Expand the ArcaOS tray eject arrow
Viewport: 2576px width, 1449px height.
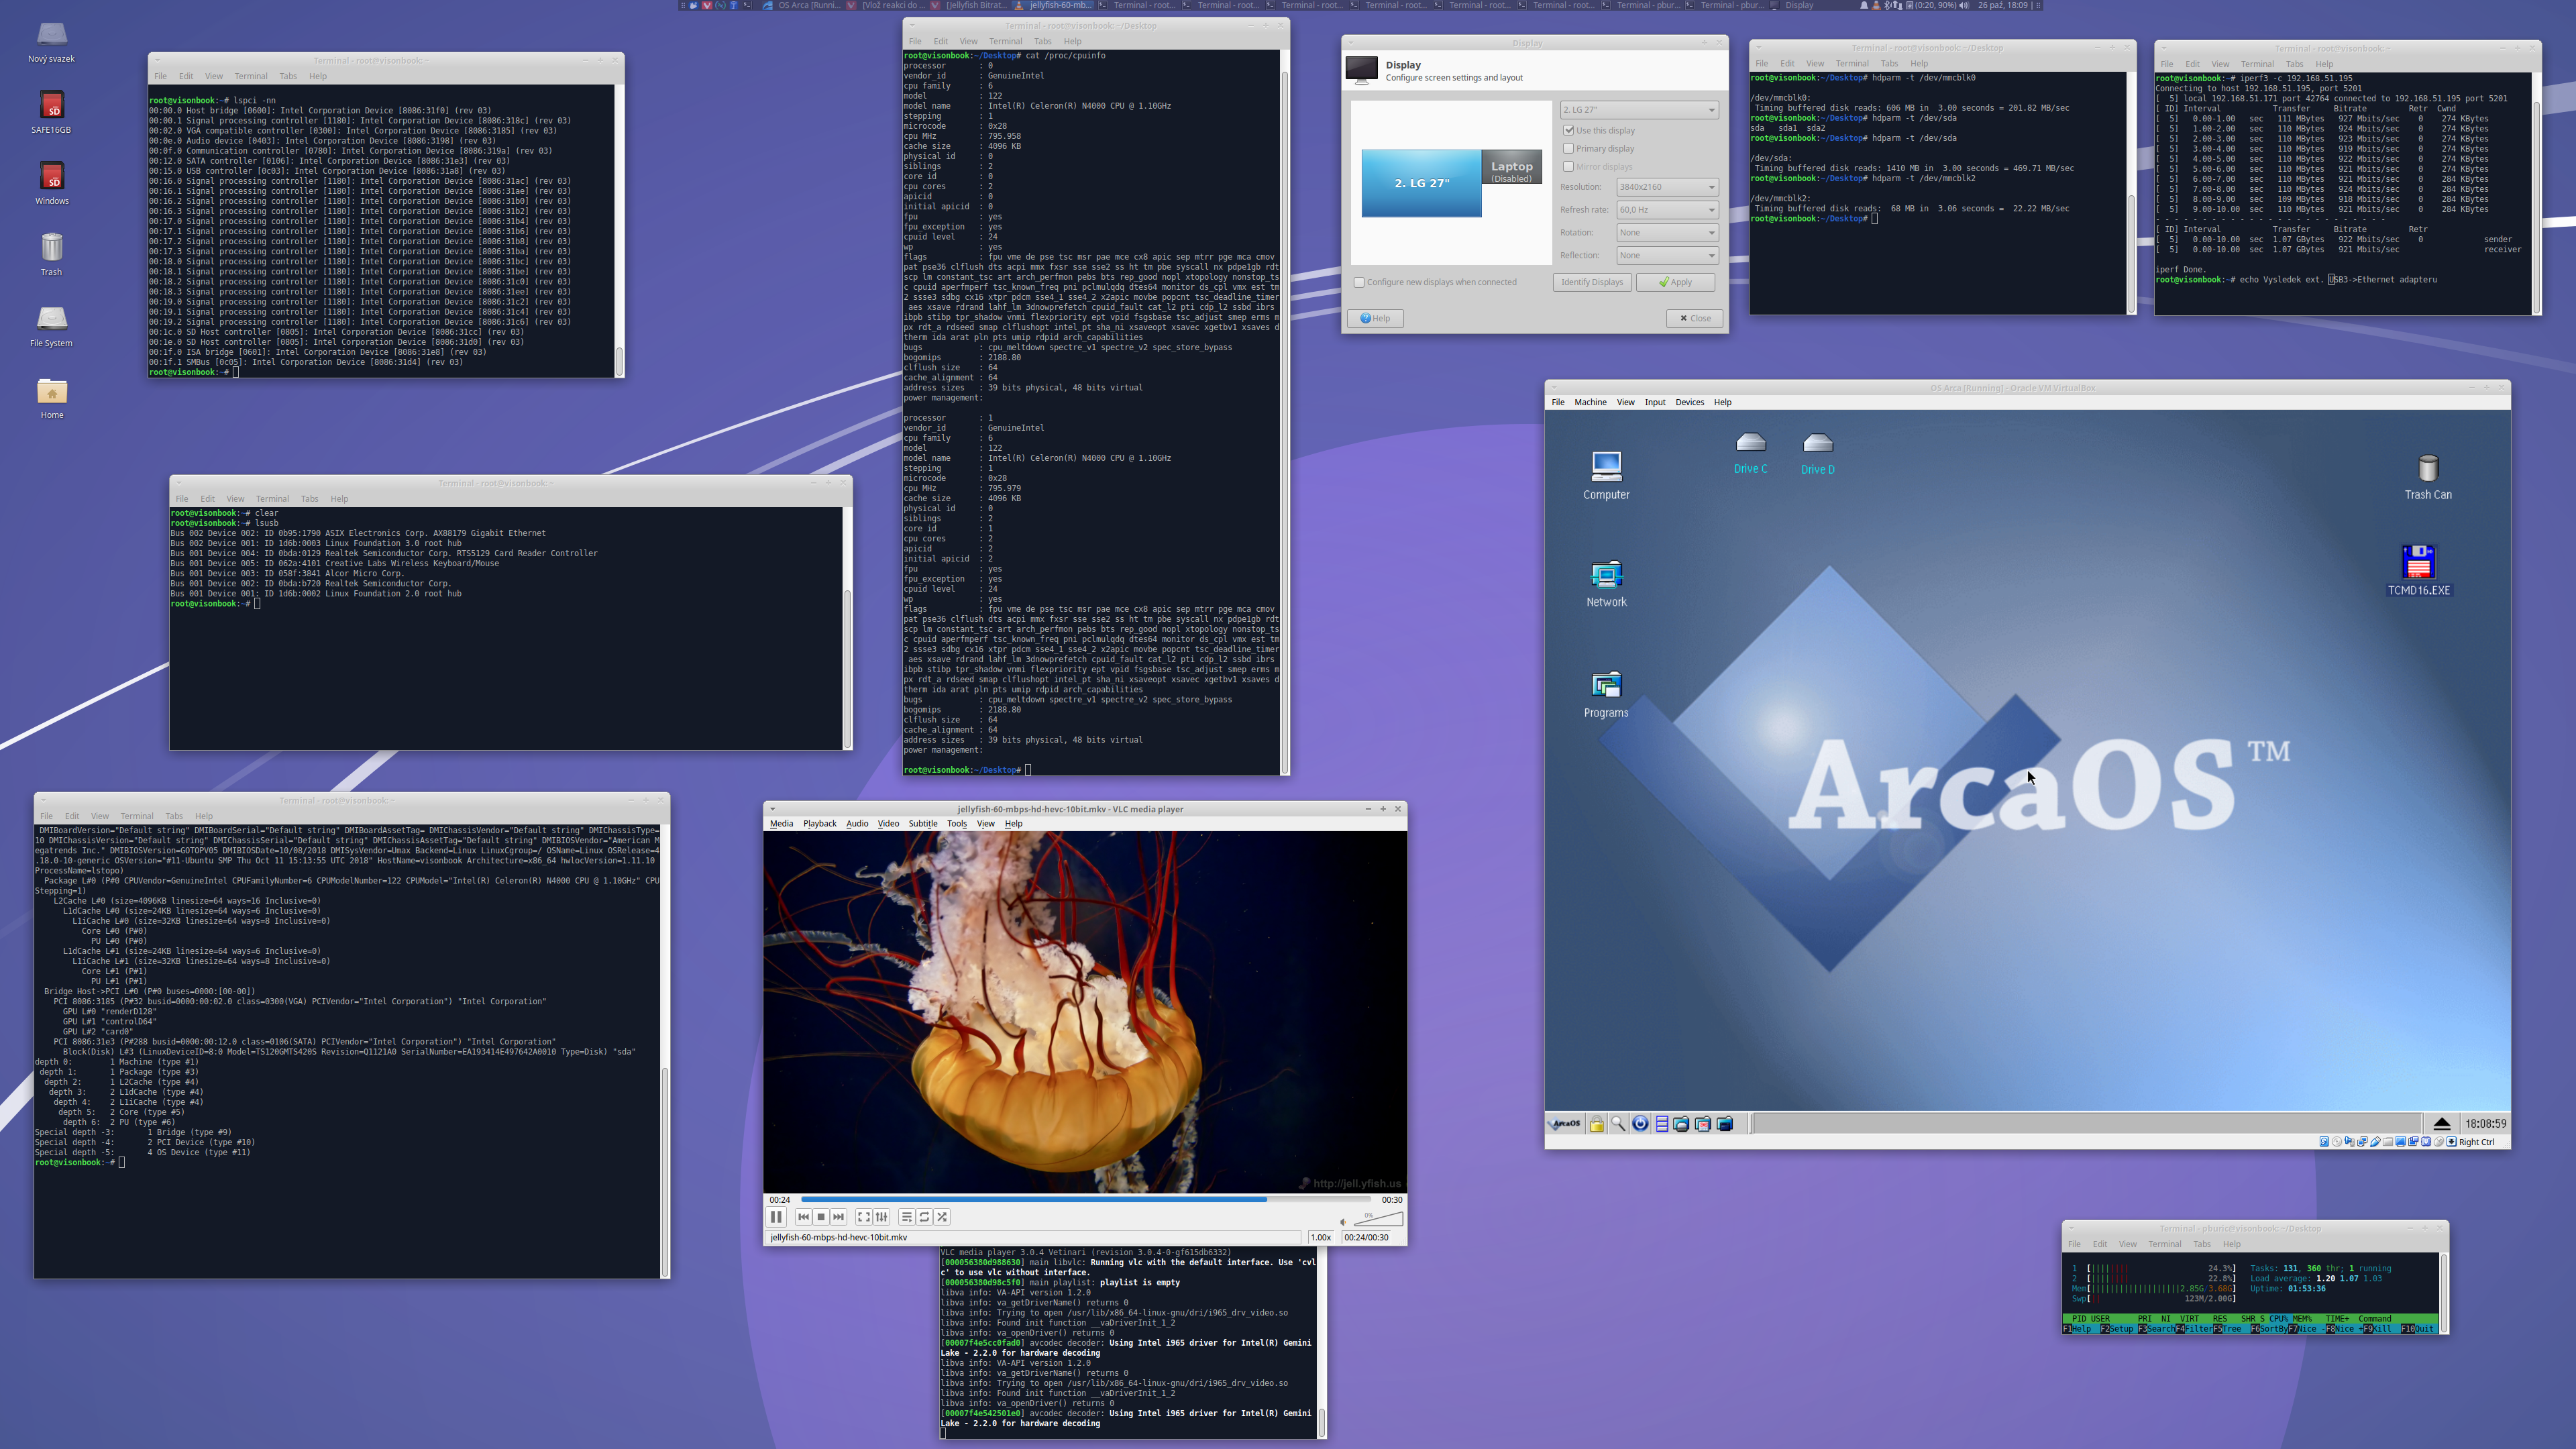[x=2441, y=1124]
